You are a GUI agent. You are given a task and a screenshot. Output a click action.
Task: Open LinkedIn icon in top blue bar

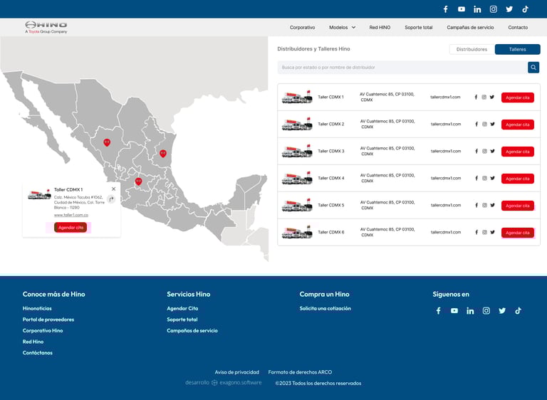(x=477, y=9)
